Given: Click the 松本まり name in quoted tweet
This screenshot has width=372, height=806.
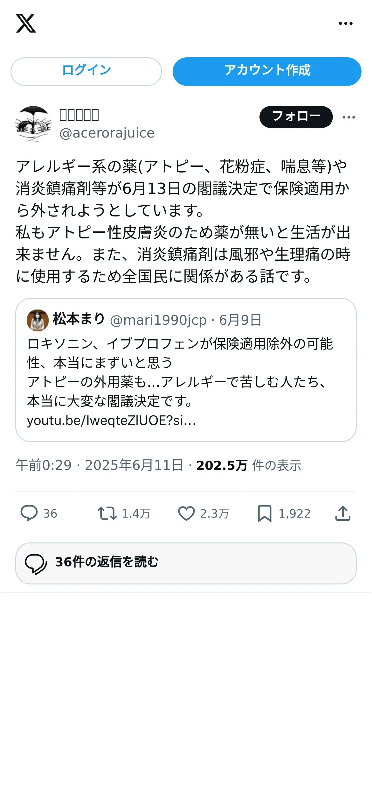Looking at the screenshot, I should coord(79,319).
